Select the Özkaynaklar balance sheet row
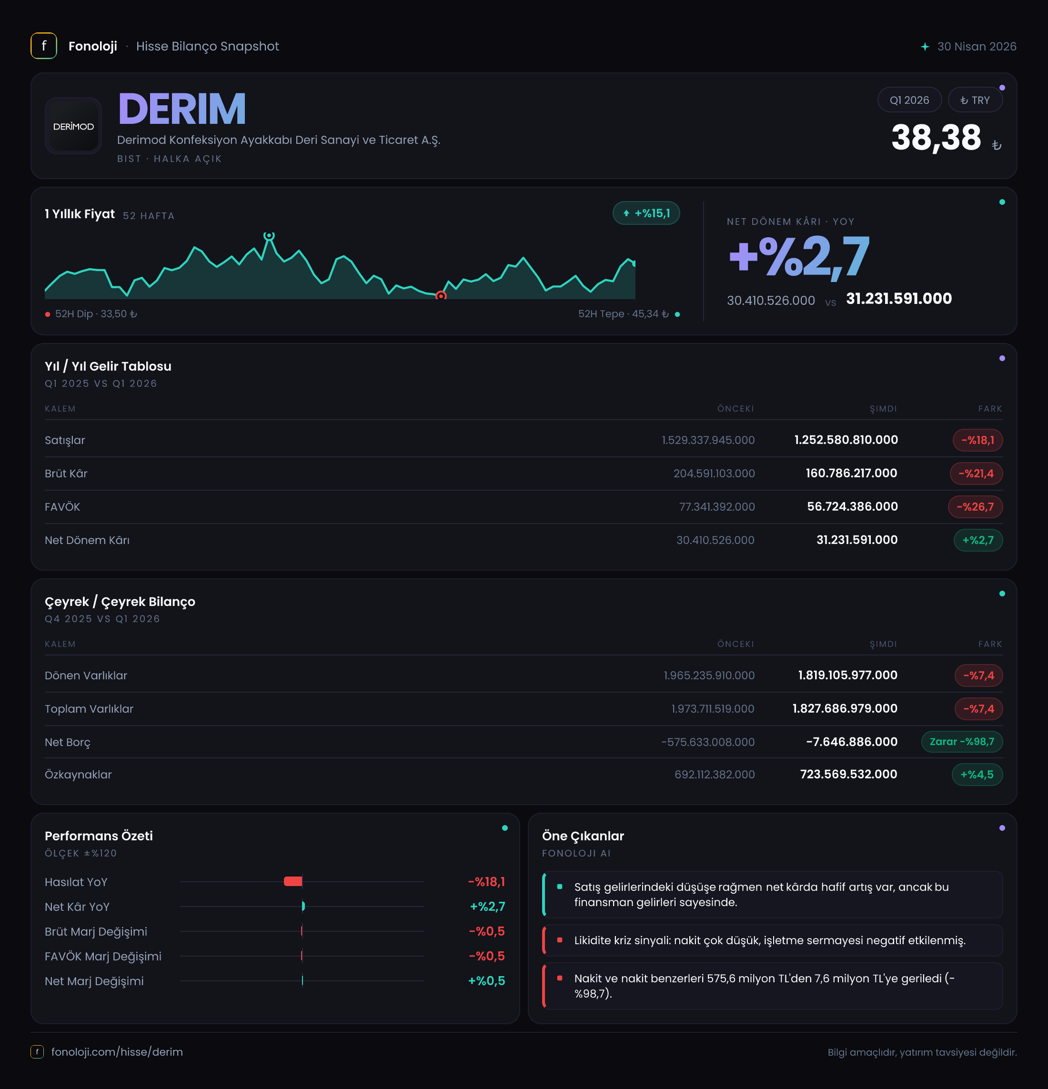The image size is (1048, 1089). (x=524, y=775)
